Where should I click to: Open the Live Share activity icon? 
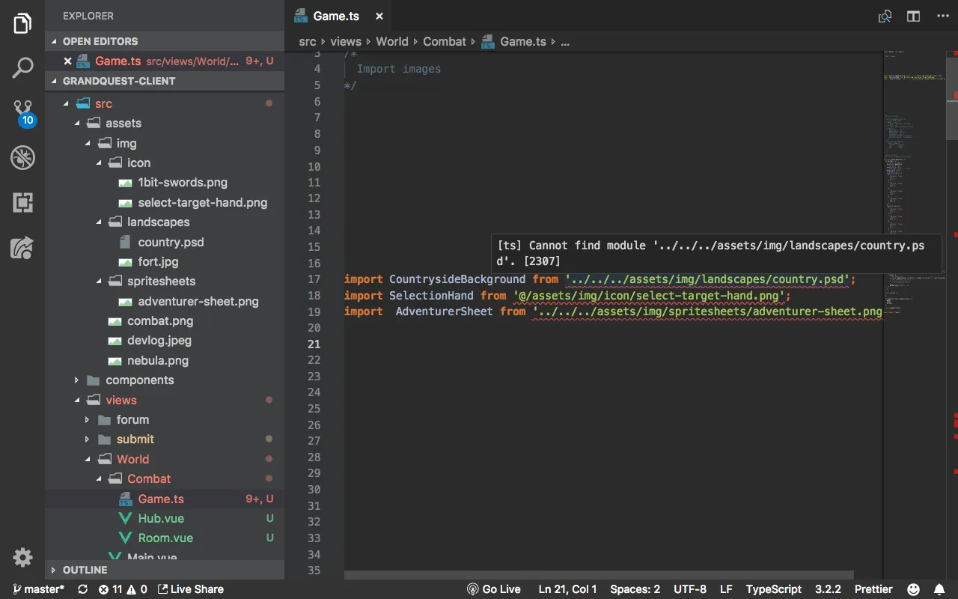click(22, 247)
